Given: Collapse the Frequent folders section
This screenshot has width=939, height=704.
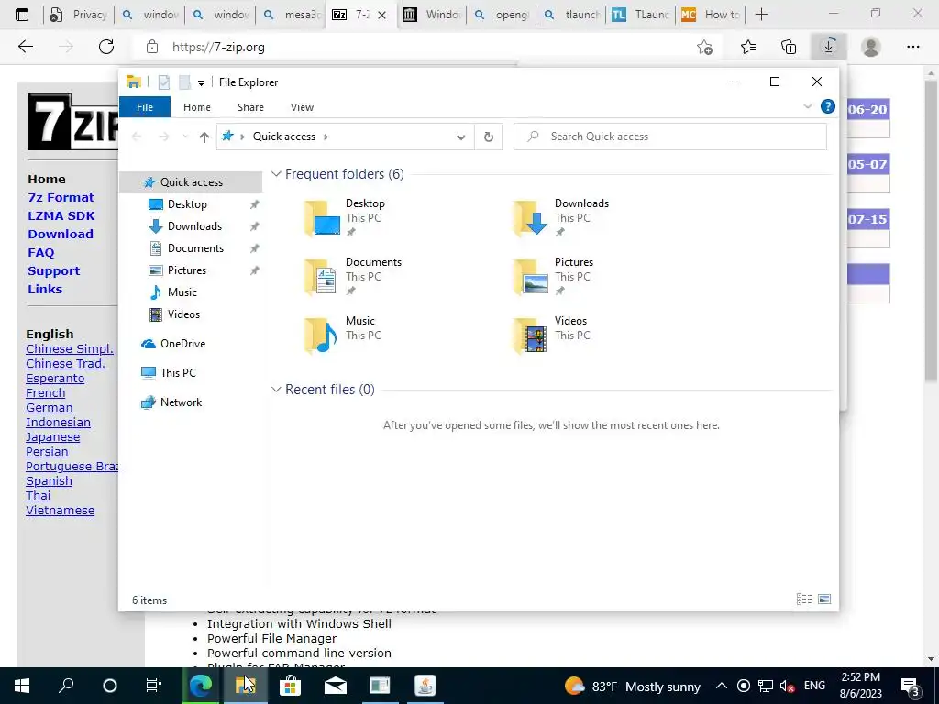Looking at the screenshot, I should click(x=276, y=174).
